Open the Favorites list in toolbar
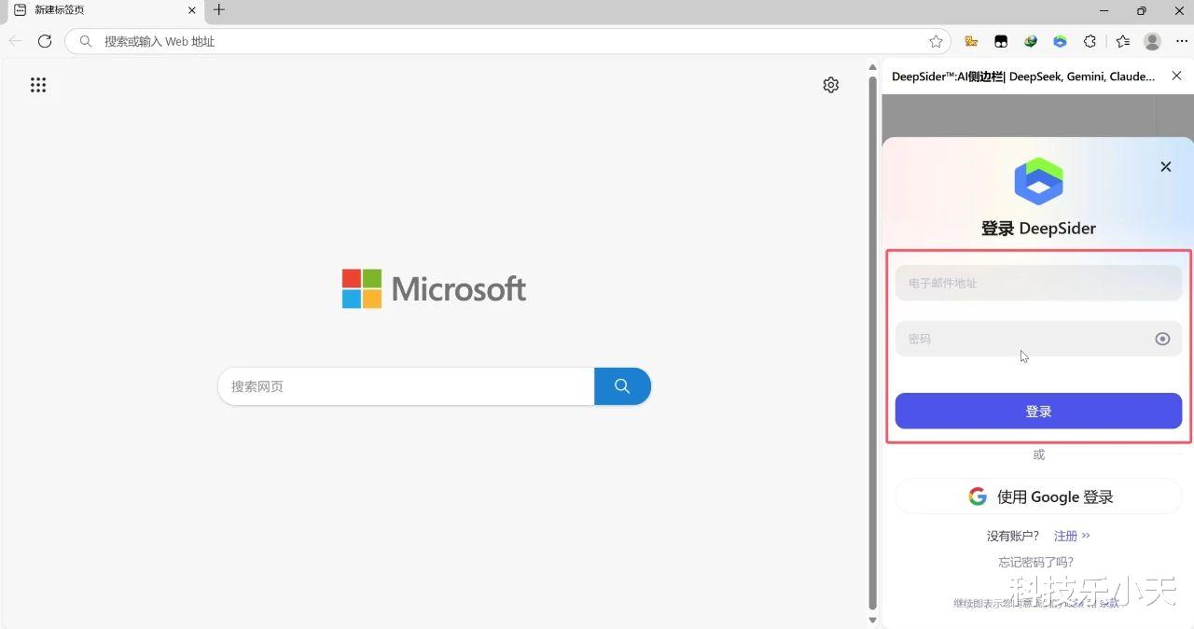This screenshot has width=1194, height=629. pyautogui.click(x=1122, y=41)
